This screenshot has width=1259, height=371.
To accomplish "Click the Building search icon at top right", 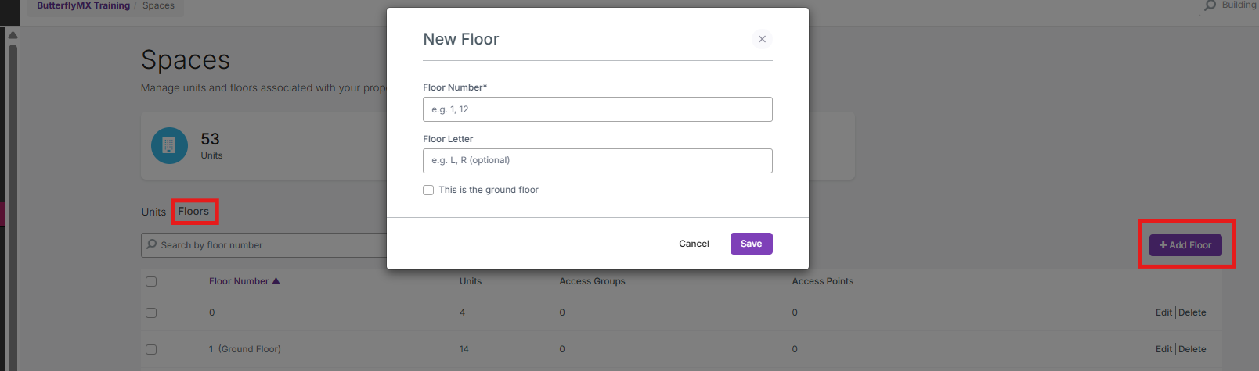I will [x=1210, y=5].
